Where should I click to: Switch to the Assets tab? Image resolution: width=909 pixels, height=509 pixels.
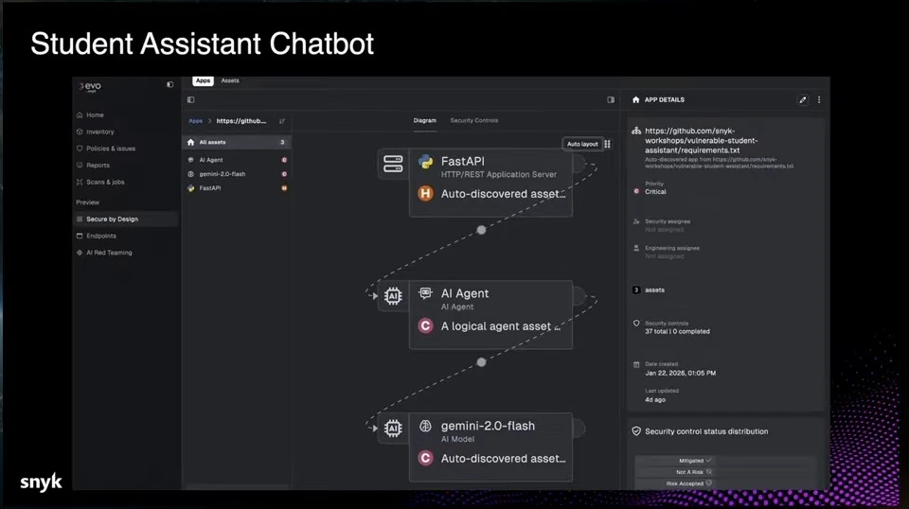[230, 80]
